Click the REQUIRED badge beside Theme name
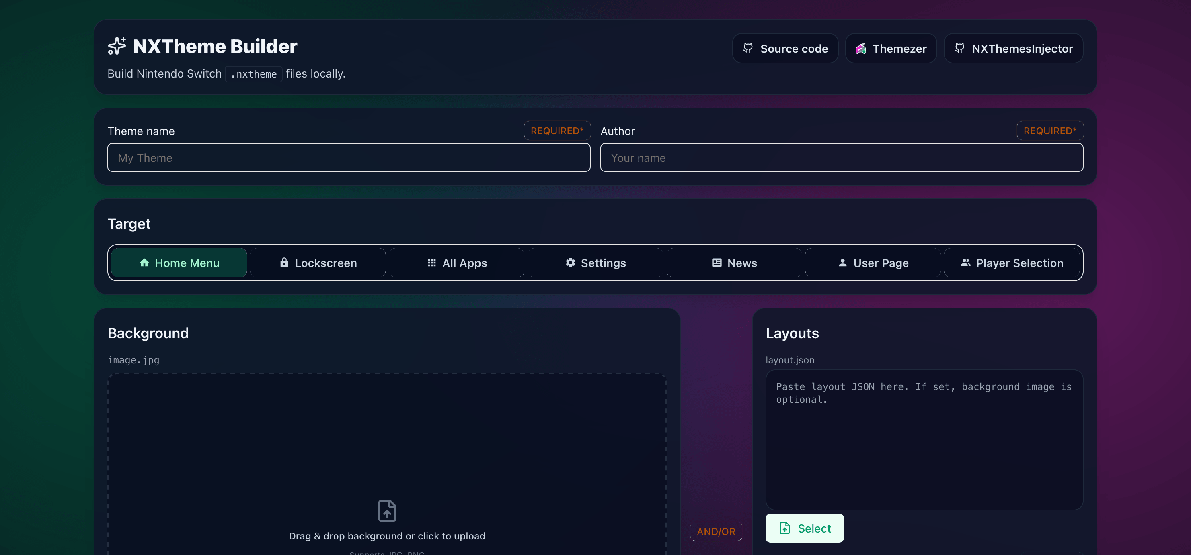Screen dimensions: 1191x555 (557, 131)
